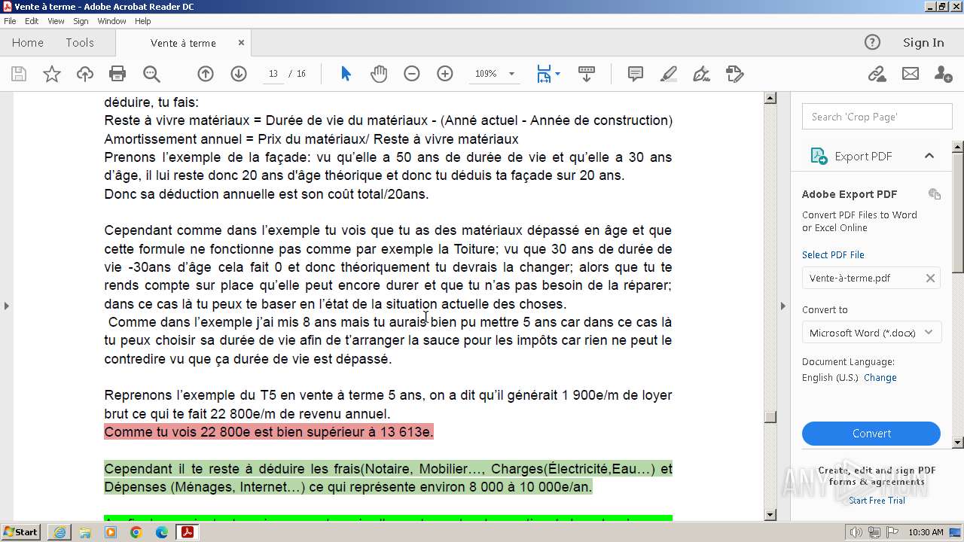
Task: Click the share with others person icon
Action: point(943,74)
